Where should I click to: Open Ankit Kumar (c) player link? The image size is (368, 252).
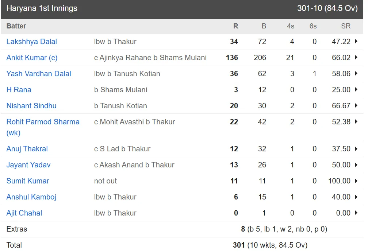[32, 58]
